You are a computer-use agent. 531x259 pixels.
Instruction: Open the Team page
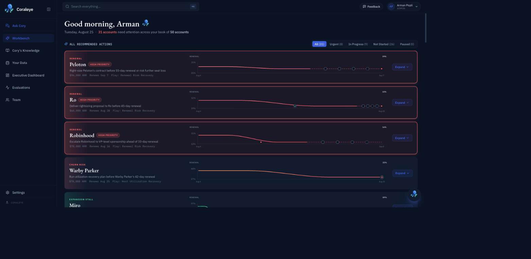[28, 100]
